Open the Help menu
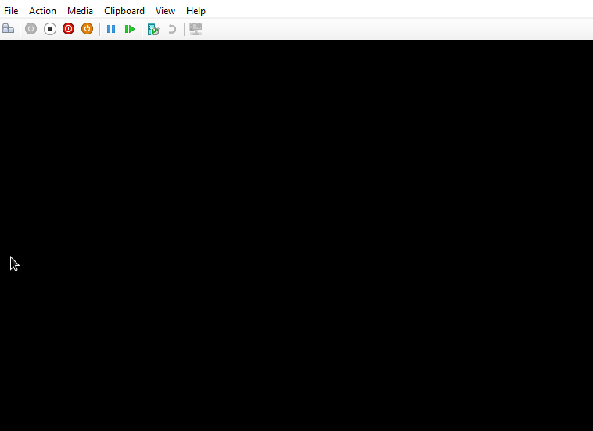 pyautogui.click(x=196, y=11)
